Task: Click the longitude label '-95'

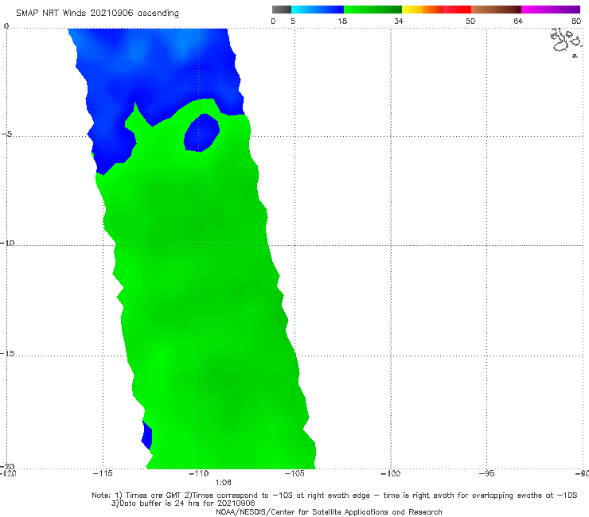Action: 486,473
